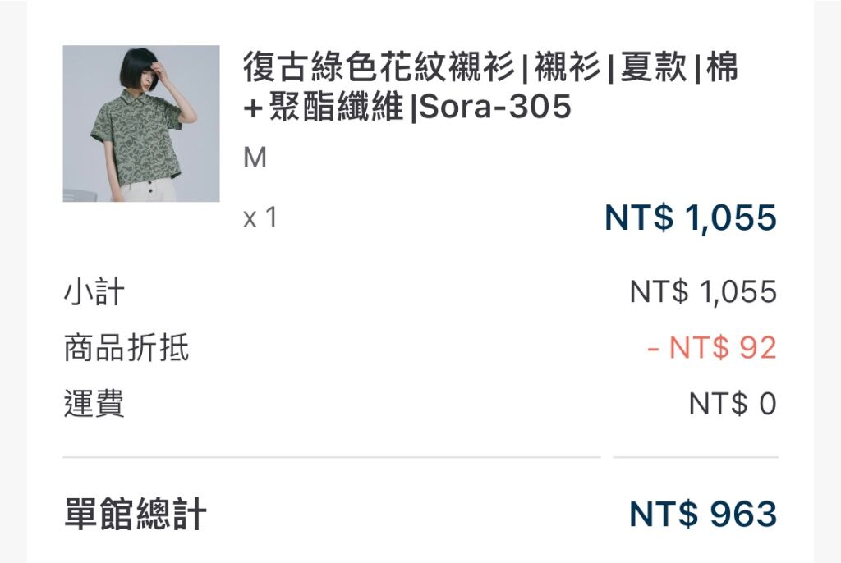Click the 夏款 segment of the title

[x=653, y=67]
